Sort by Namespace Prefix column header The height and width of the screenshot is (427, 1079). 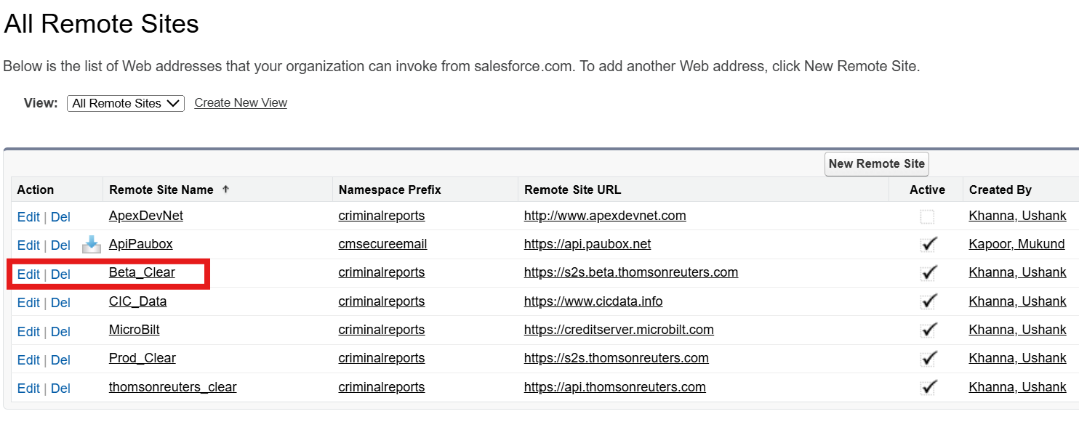pyautogui.click(x=390, y=190)
